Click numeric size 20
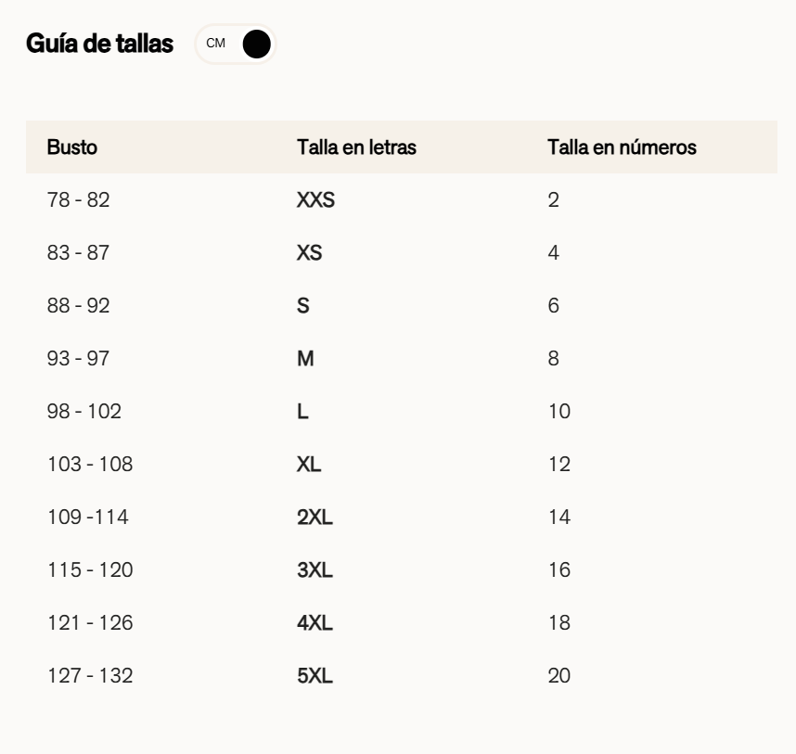The width and height of the screenshot is (796, 754). click(x=559, y=676)
